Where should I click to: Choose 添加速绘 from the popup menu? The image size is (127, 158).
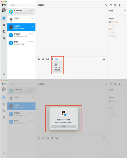[x=57, y=70]
